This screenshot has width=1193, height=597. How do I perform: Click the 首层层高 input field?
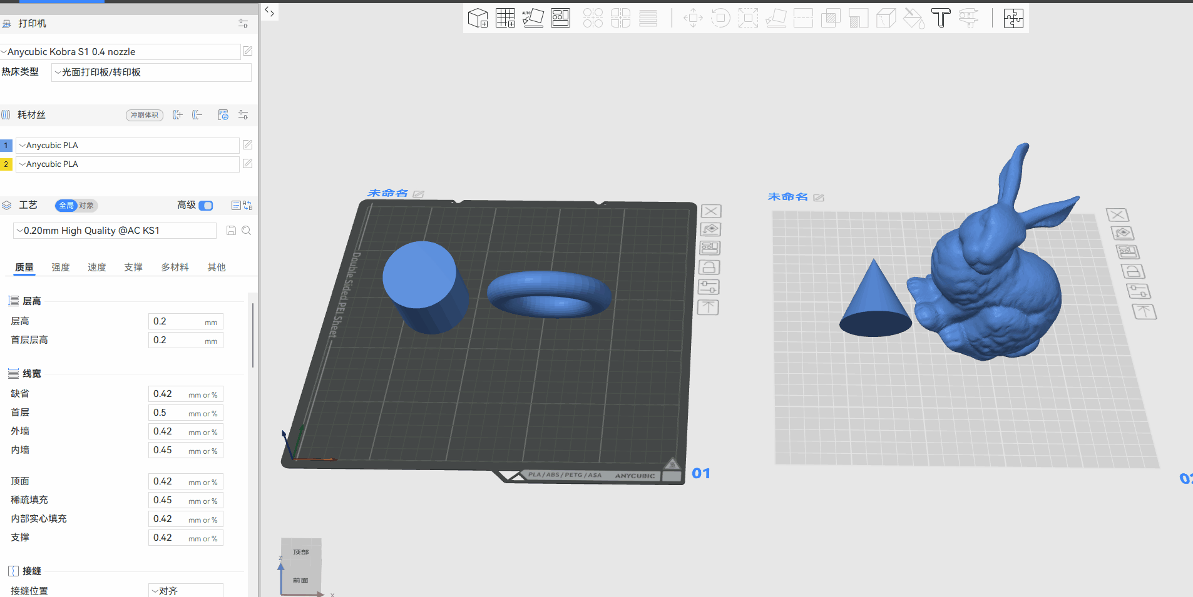pos(186,340)
